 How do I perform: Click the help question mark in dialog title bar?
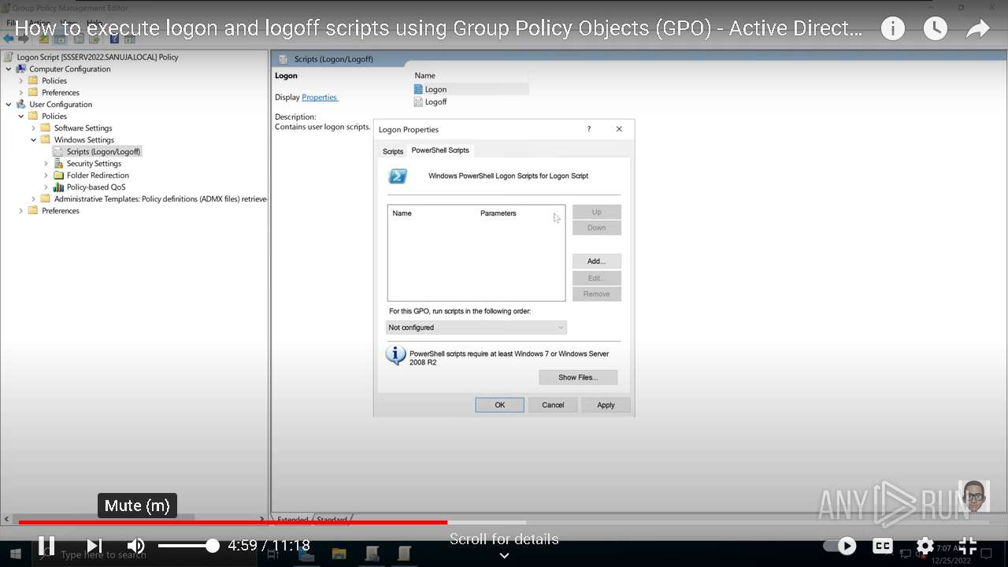pos(588,129)
